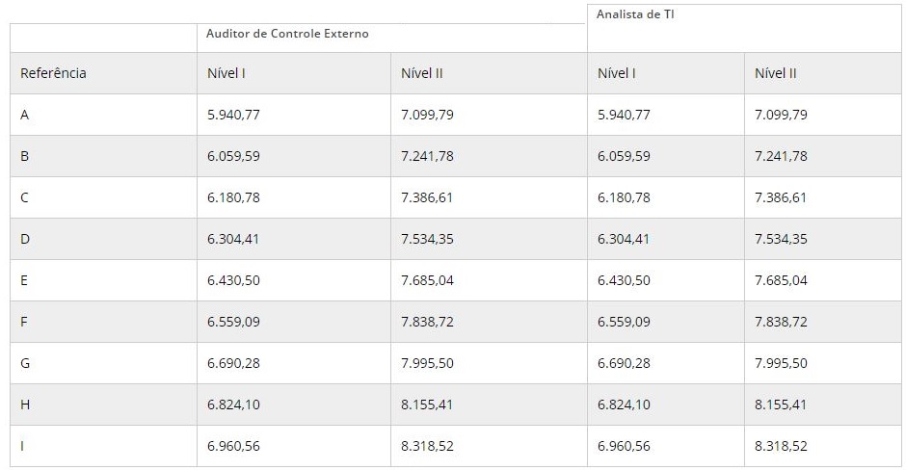The height and width of the screenshot is (470, 906).
Task: Click value 7.241,78 in Auditor Nível II
Action: coord(427,156)
